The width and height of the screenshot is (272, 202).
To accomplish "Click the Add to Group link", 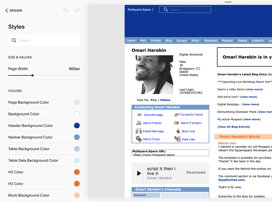I will tap(151, 139).
